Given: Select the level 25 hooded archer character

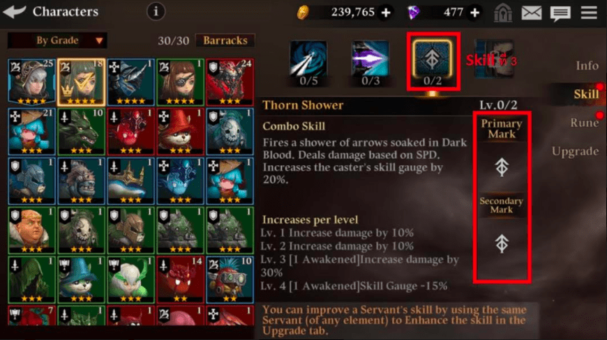Looking at the screenshot, I should click(31, 82).
